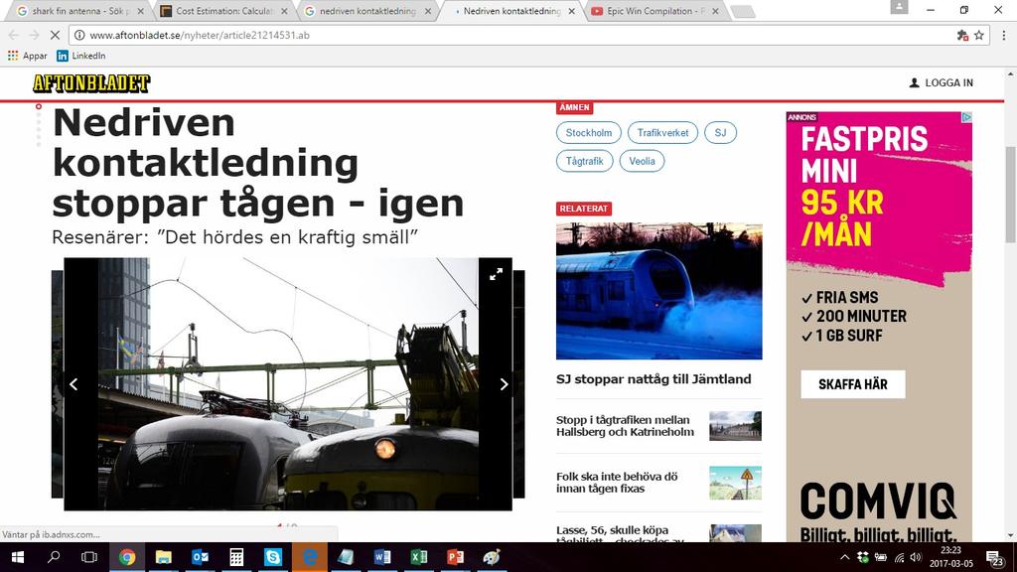Open the Wi-Fi network tray icon
The height and width of the screenshot is (572, 1017).
point(899,557)
